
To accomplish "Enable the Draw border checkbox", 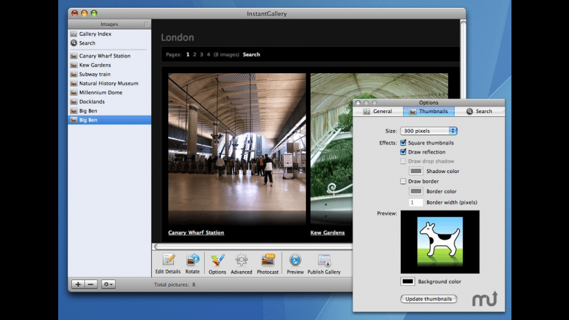I will 403,182.
